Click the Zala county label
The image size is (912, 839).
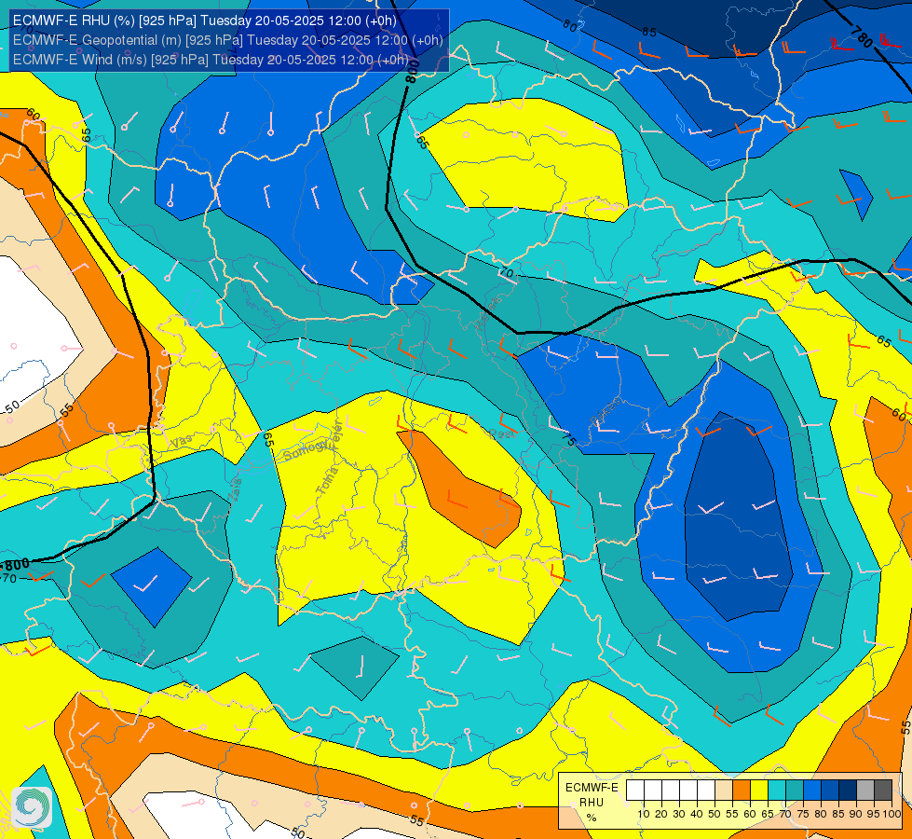pos(237,489)
